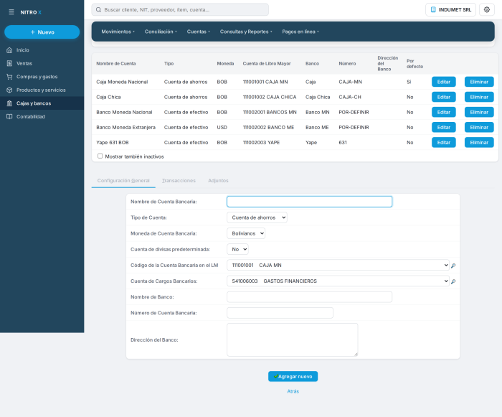Switch to the Adjuntos tab

click(218, 180)
